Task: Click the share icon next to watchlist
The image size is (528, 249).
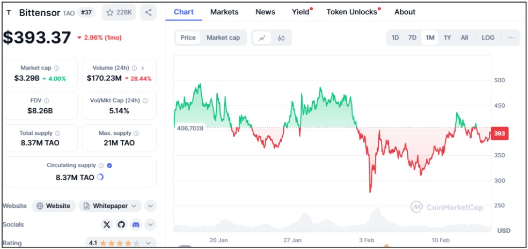Action: 148,12
